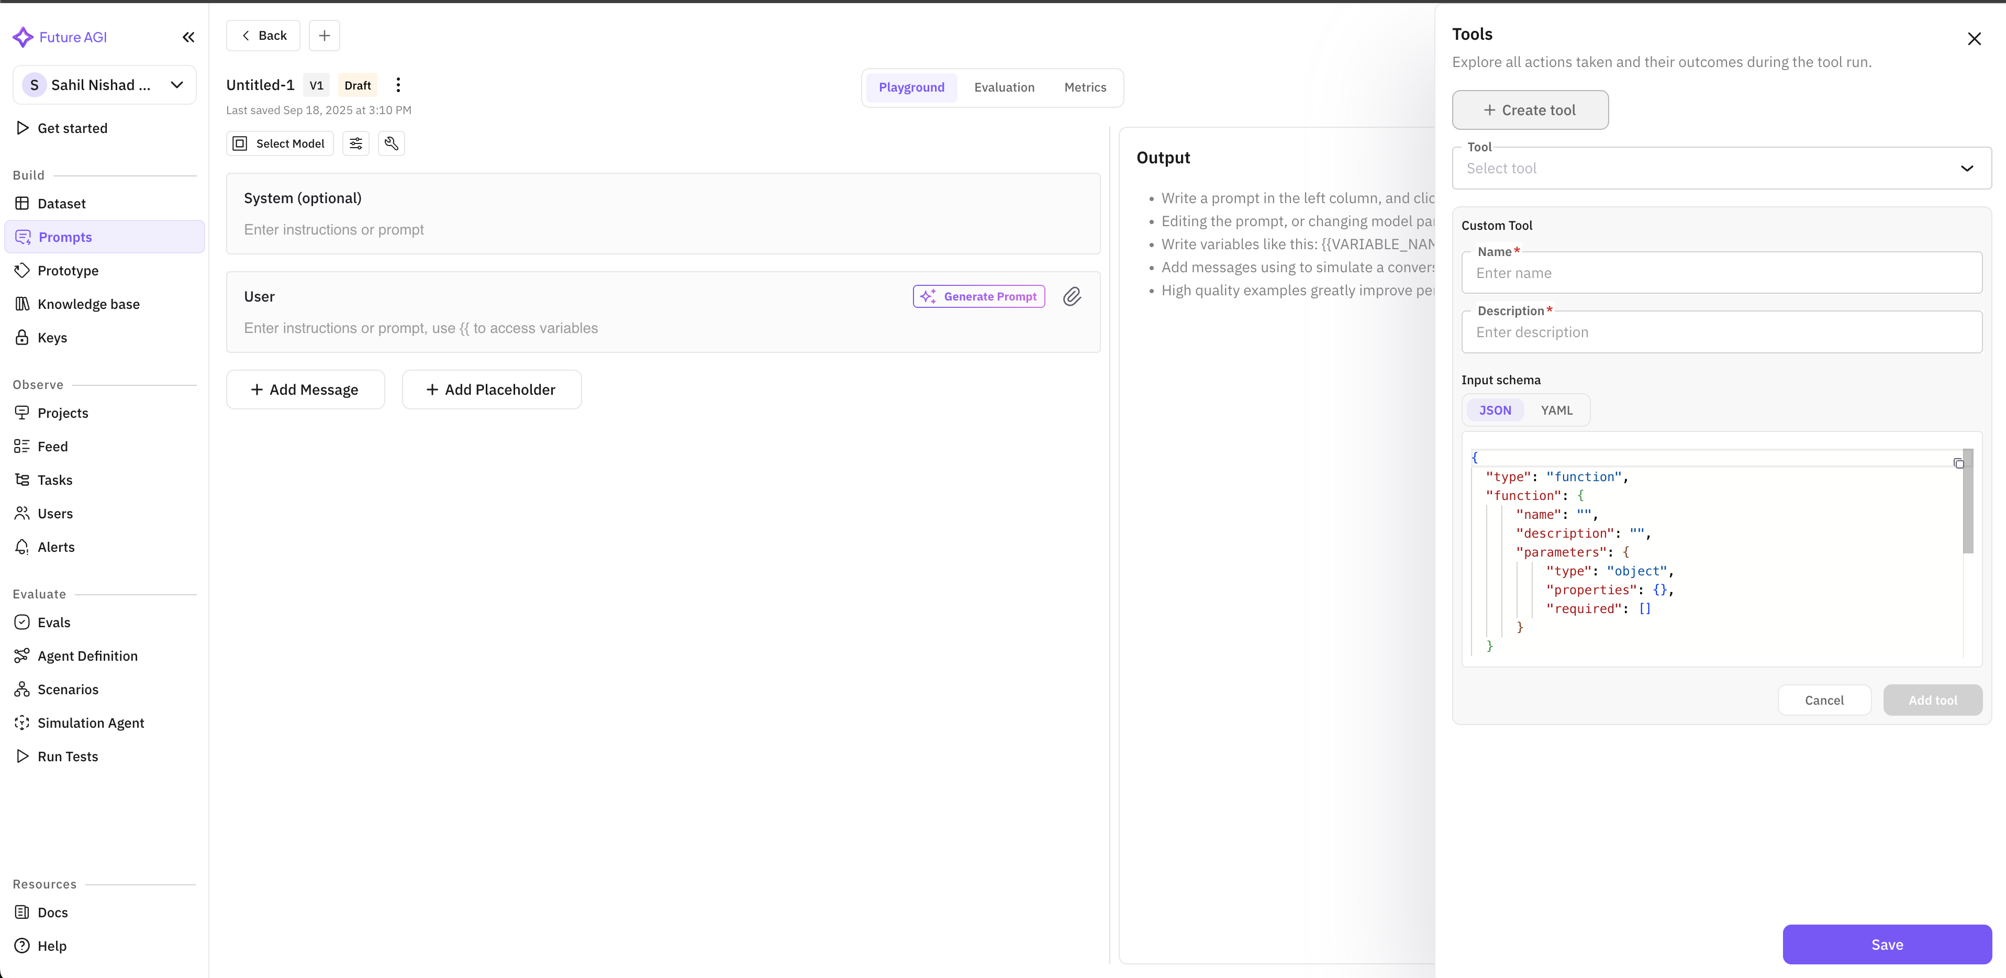Open the three-dot menu beside Draft
Viewport: 2006px width, 978px height.
coord(398,85)
